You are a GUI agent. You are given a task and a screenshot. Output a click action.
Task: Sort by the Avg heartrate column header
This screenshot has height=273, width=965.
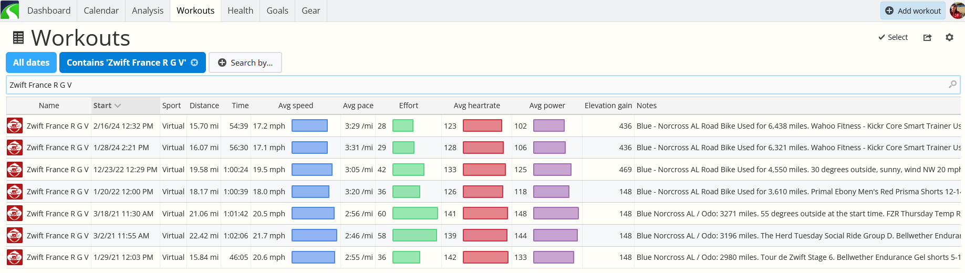pos(477,106)
